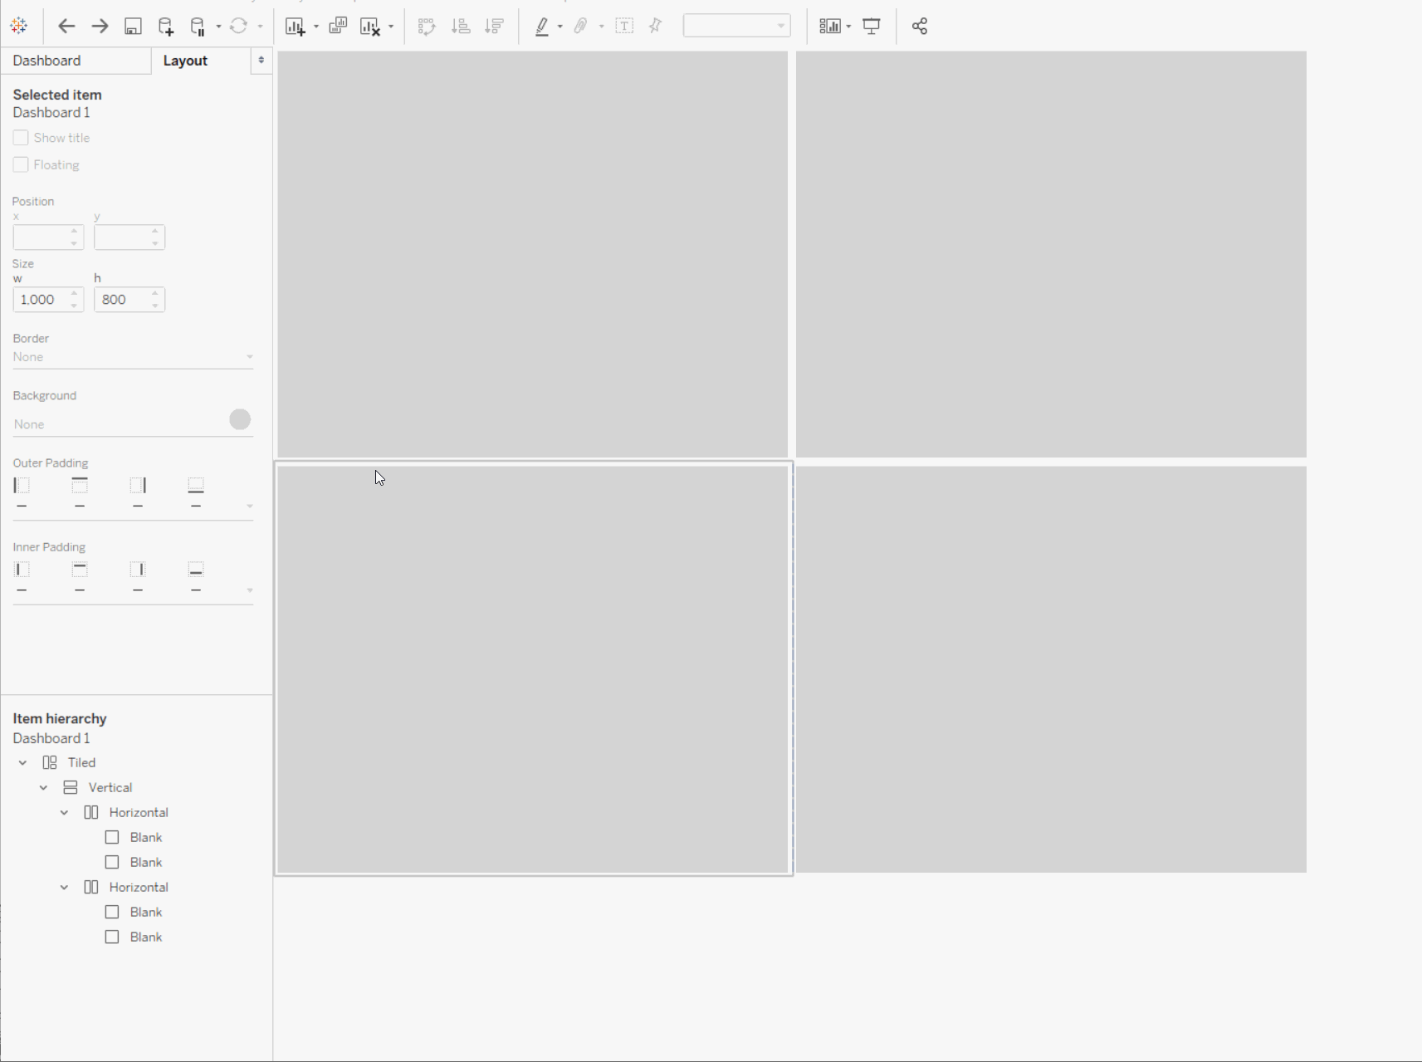
Task: Duplicate the current sheet
Action: tap(339, 26)
